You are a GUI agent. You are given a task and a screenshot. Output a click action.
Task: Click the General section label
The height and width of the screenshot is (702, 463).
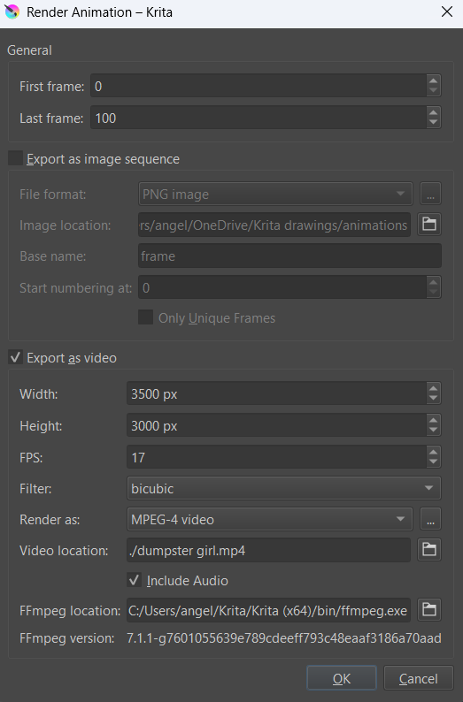click(29, 50)
